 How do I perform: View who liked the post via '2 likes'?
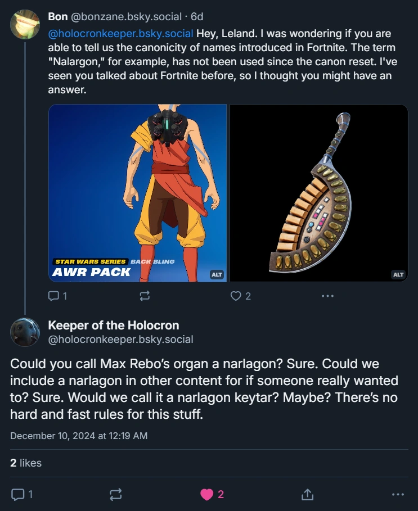point(26,463)
